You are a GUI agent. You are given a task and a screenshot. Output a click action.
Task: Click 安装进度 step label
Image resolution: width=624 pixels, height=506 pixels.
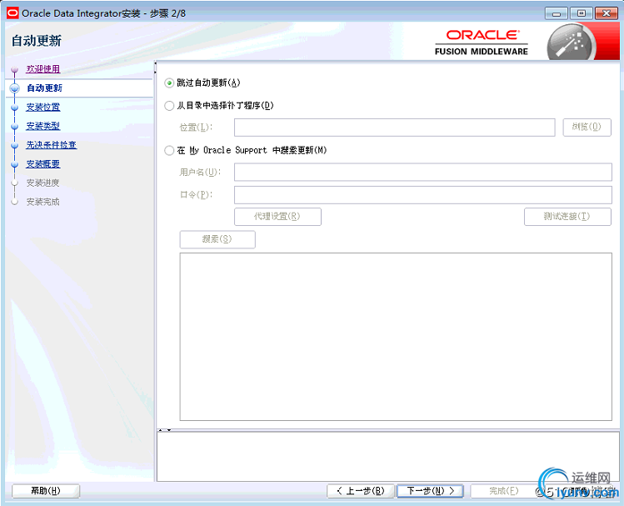[43, 183]
